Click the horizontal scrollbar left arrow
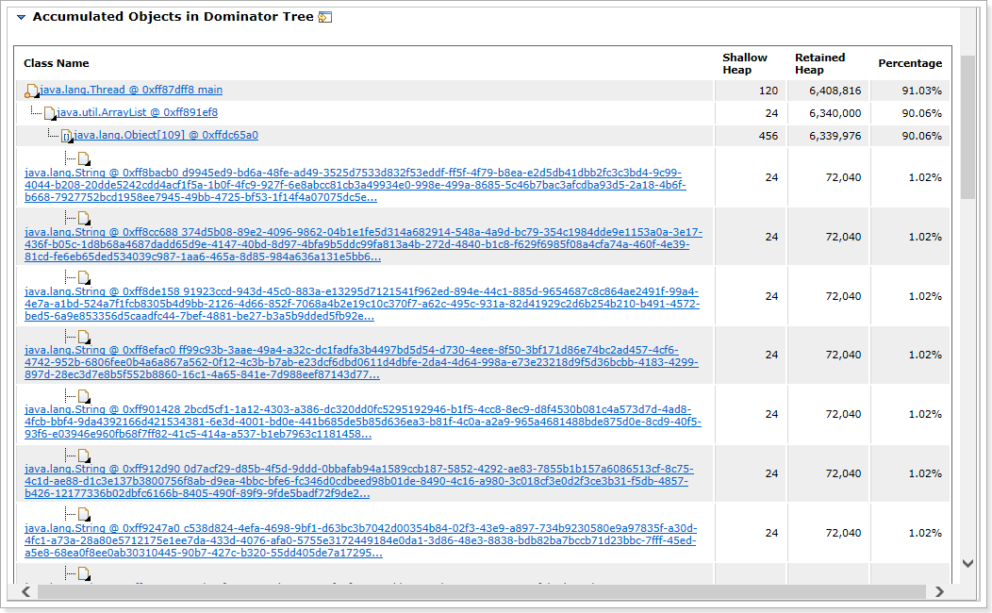 (x=26, y=591)
